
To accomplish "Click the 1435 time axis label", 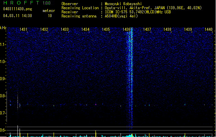I will pyautogui.click(x=106, y=29).
